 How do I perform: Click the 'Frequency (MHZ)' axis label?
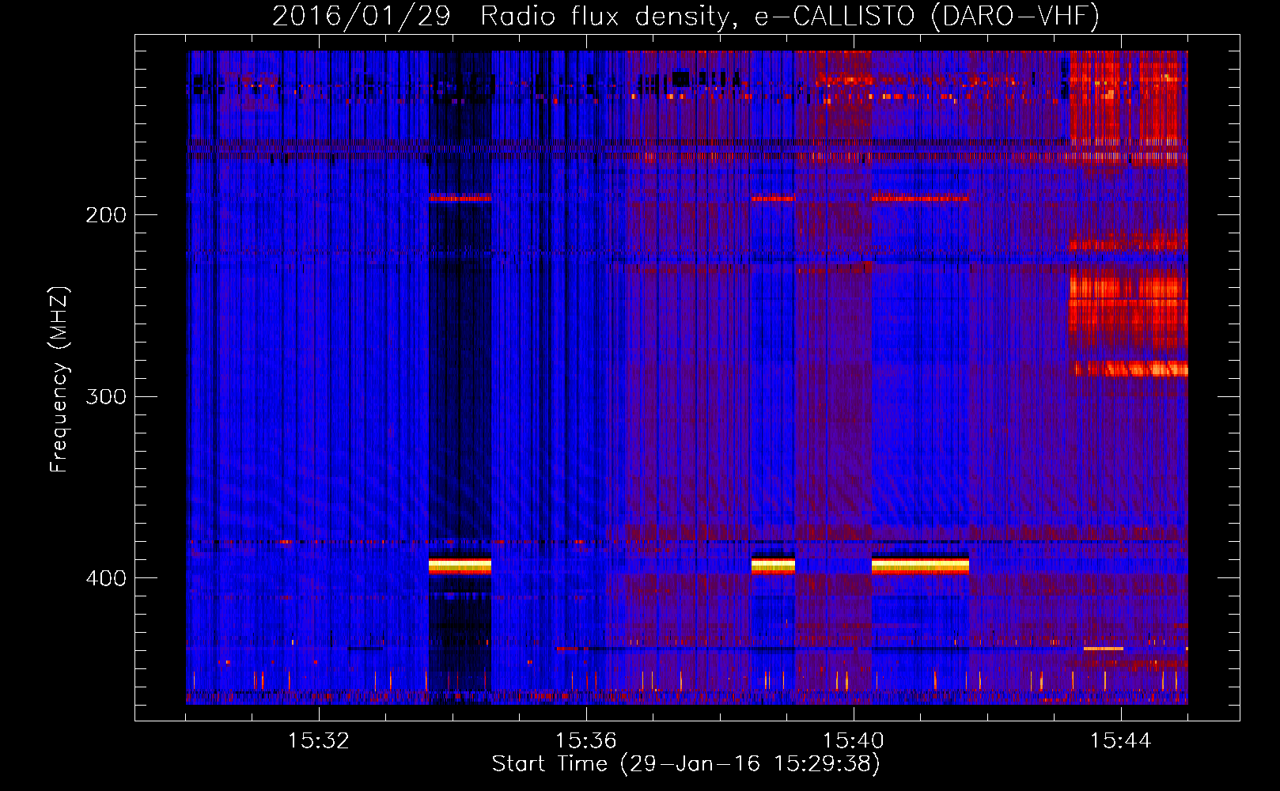[59, 380]
